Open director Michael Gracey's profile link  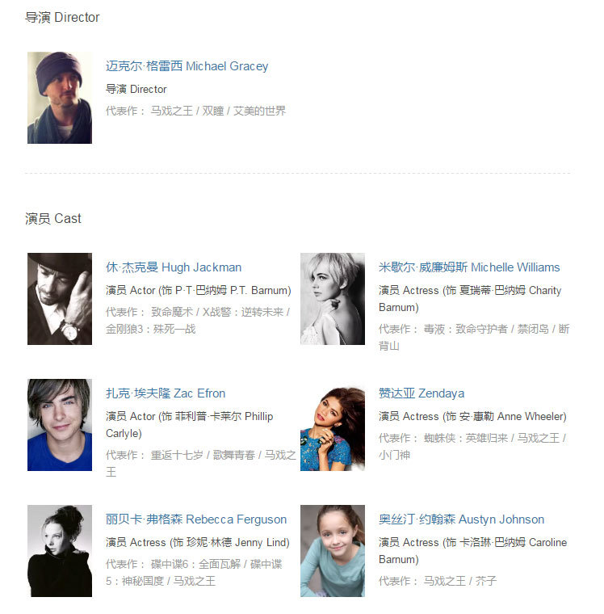coord(187,65)
